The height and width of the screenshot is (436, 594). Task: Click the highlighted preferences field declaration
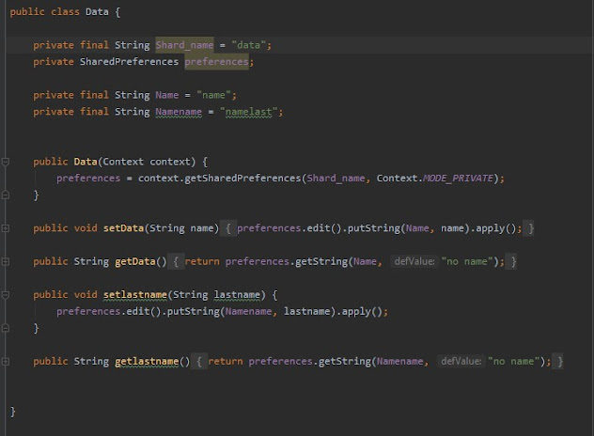216,62
